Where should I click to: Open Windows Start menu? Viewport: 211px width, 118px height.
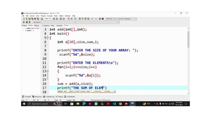click(x=24, y=104)
